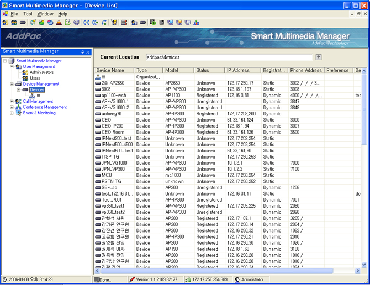Expand the Call Management tree node
This screenshot has width=370, height=285.
point(12,102)
